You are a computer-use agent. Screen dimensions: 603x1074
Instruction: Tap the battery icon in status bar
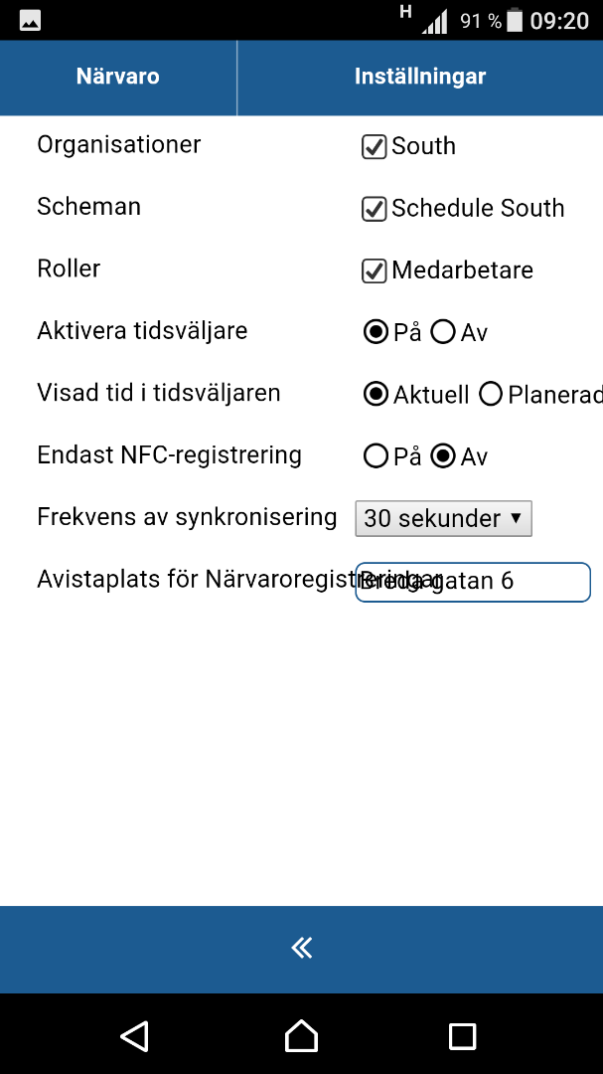point(516,20)
